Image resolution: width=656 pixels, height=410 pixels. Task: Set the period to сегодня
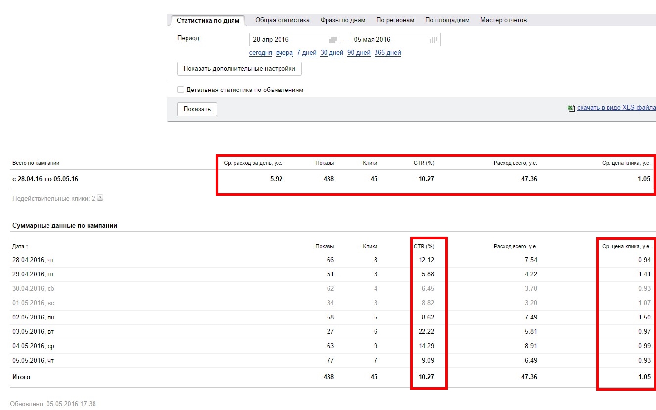261,53
